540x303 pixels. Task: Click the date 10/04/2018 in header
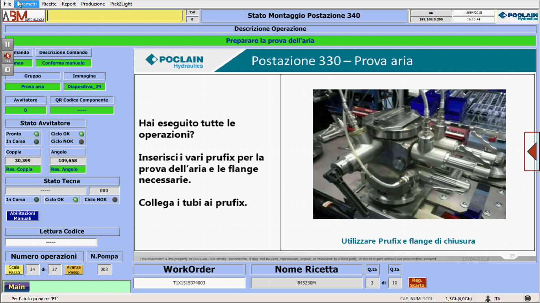pos(473,13)
